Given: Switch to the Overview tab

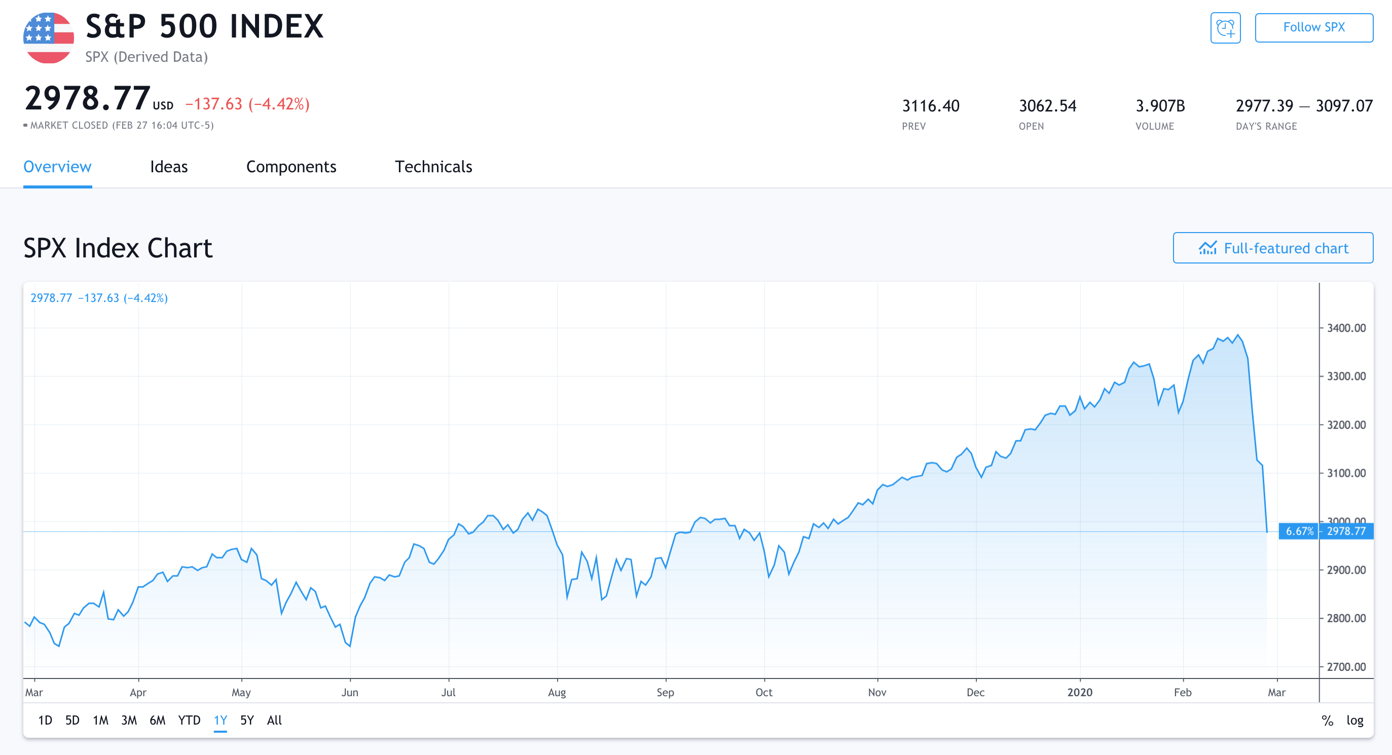Looking at the screenshot, I should click(57, 167).
